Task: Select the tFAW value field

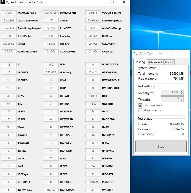Action: pyautogui.click(x=9, y=127)
